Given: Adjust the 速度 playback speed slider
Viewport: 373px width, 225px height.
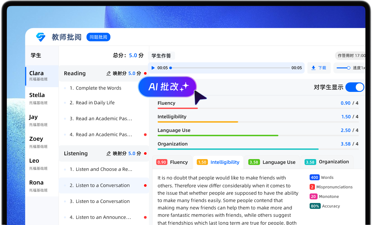Looking at the screenshot, I should 344,68.
